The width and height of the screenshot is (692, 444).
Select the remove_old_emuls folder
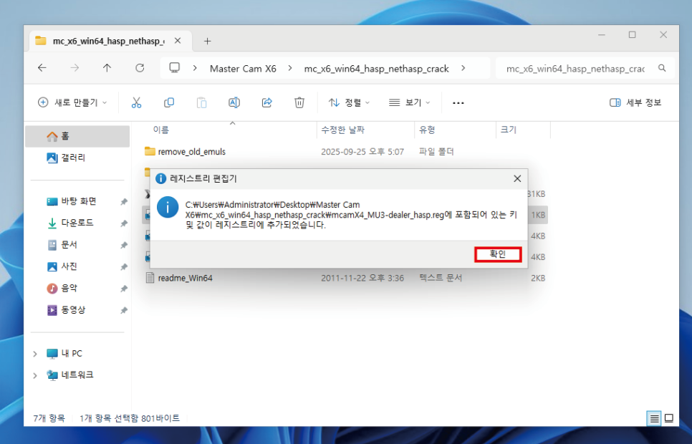tap(191, 151)
